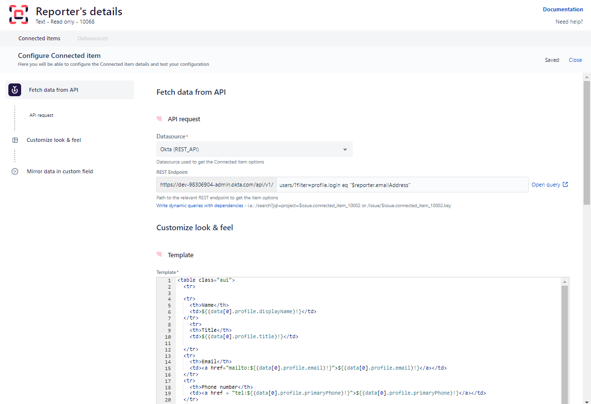591x404 pixels.
Task: Click the external link icon beside Open query
Action: 565,185
